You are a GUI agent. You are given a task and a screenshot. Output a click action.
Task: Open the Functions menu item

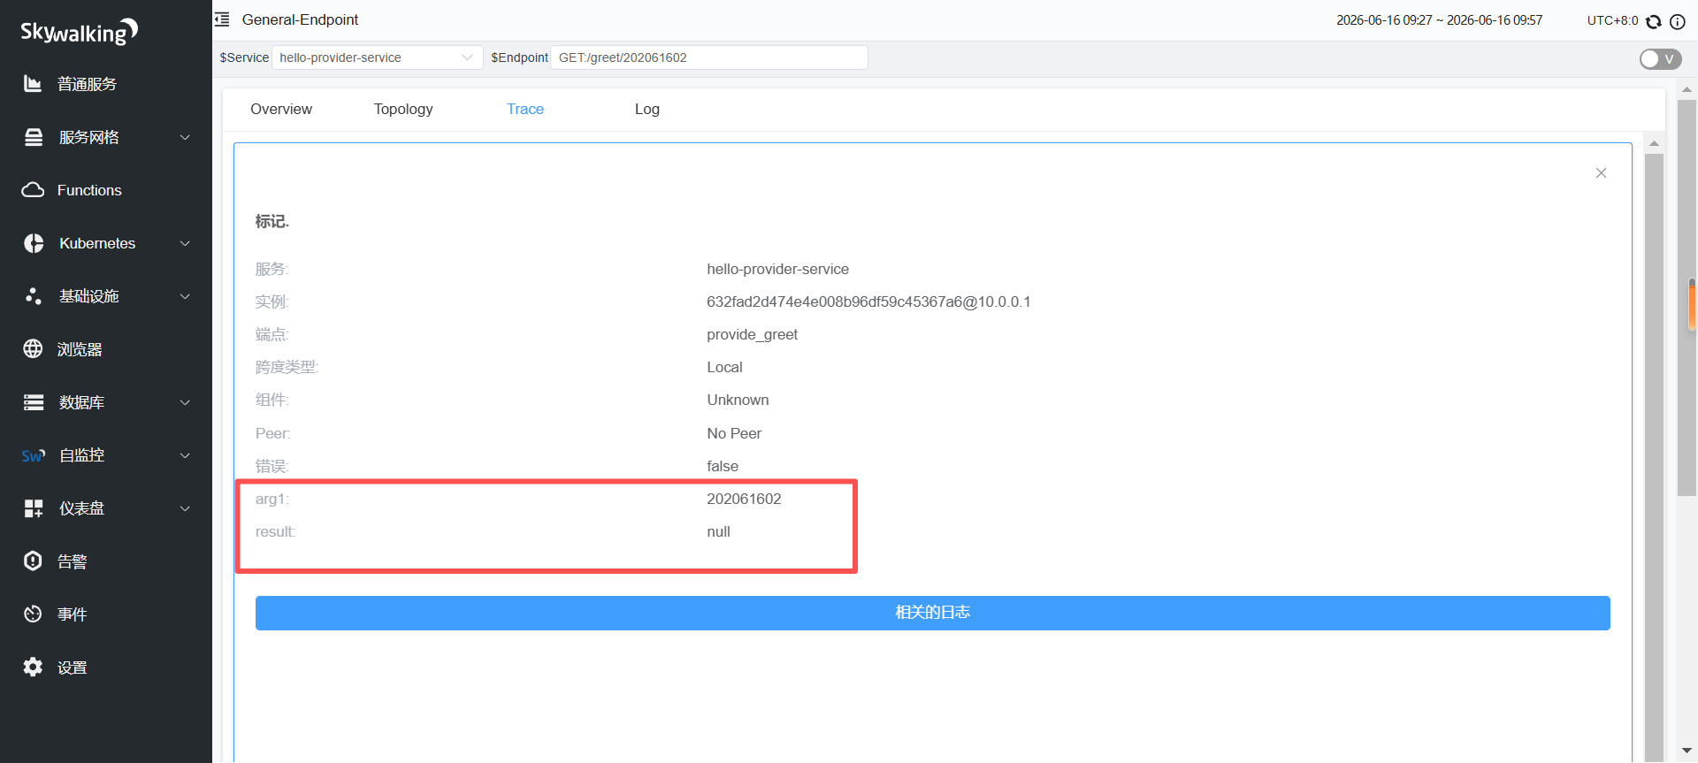pos(89,190)
